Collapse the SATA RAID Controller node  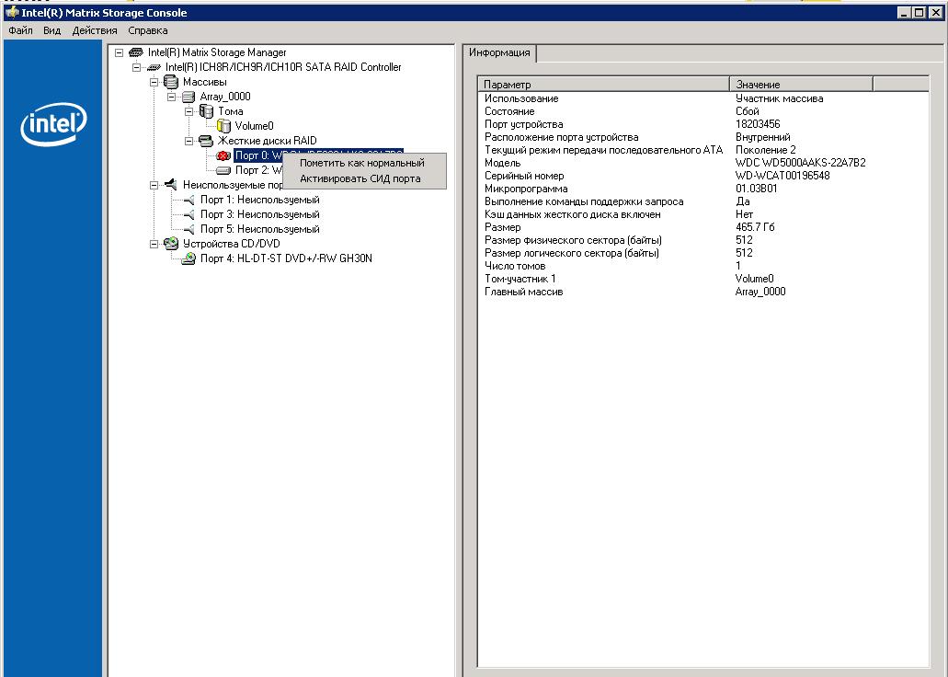(x=137, y=67)
